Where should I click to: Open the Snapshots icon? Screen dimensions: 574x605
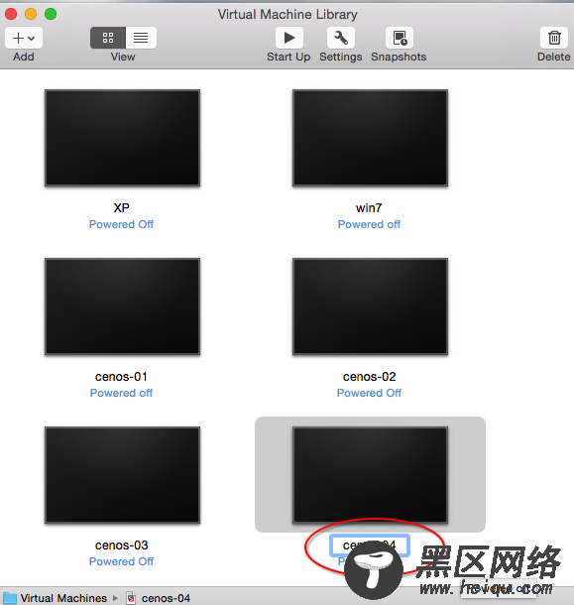coord(400,38)
